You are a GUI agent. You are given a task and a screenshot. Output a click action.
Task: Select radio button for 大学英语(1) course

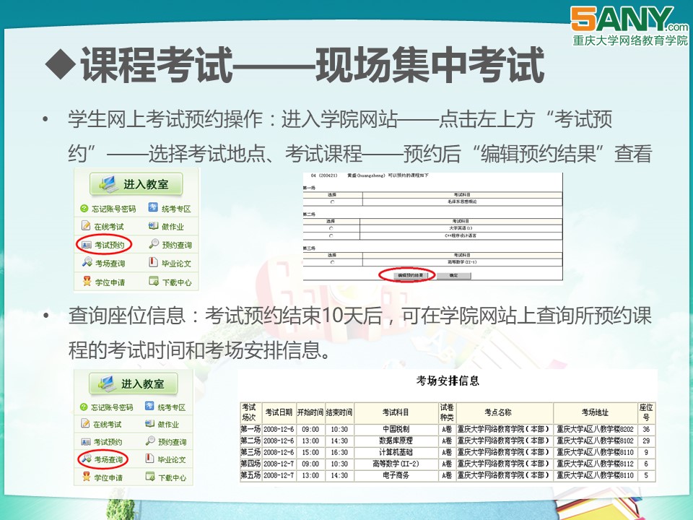coord(331,228)
